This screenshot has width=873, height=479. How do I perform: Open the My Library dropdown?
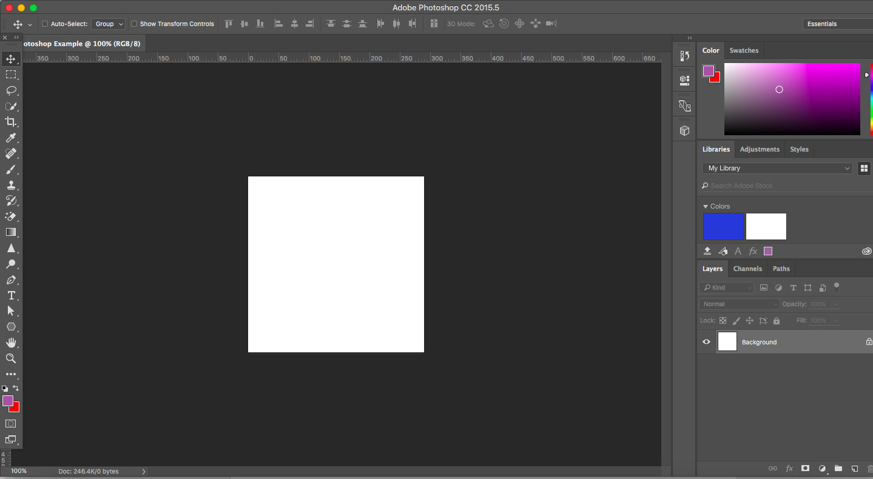tap(778, 168)
